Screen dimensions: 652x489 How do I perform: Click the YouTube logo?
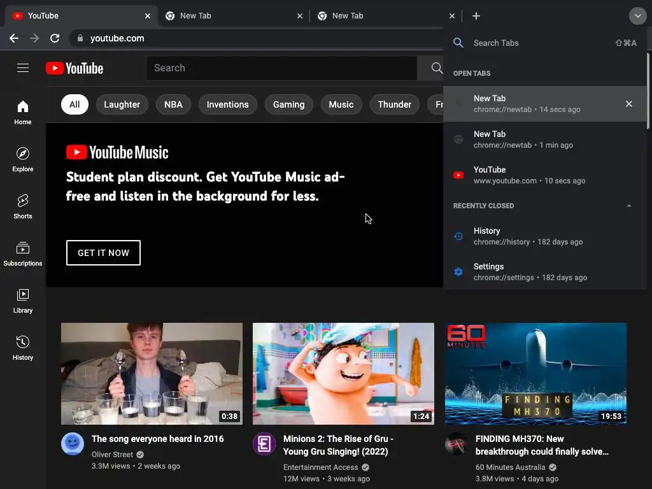(x=74, y=68)
